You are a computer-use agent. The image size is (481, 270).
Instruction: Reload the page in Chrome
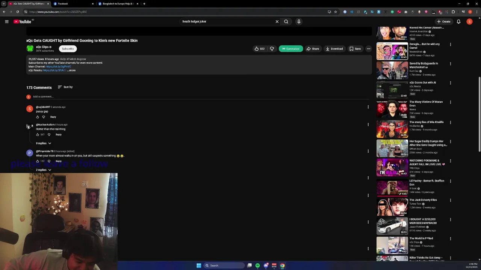coord(17,12)
